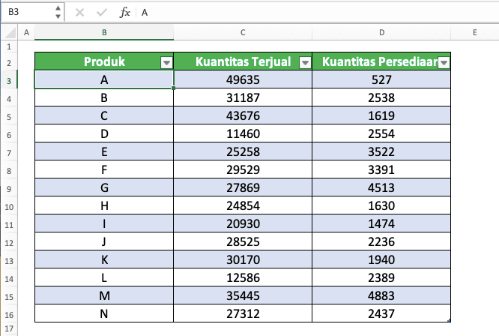Image resolution: width=499 pixels, height=336 pixels.
Task: Select row 1 header
Action: coord(9,46)
